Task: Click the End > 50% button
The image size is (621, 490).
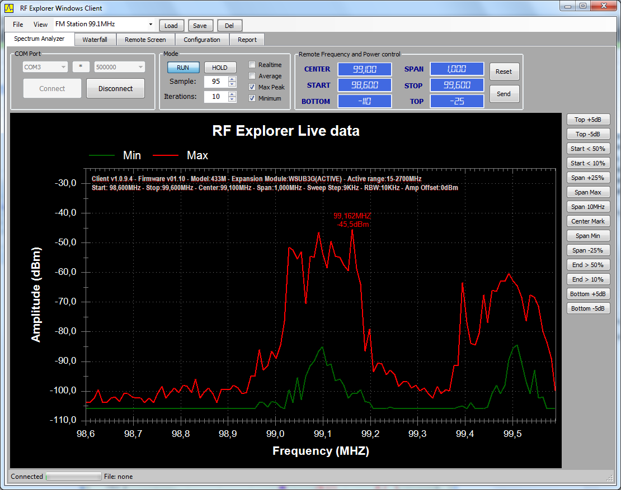Action: point(588,265)
